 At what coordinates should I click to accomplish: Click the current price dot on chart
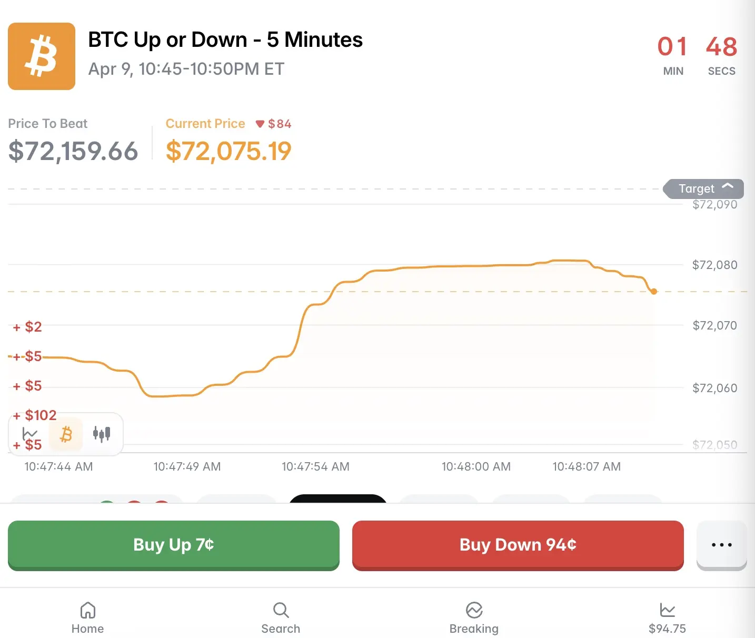click(654, 291)
